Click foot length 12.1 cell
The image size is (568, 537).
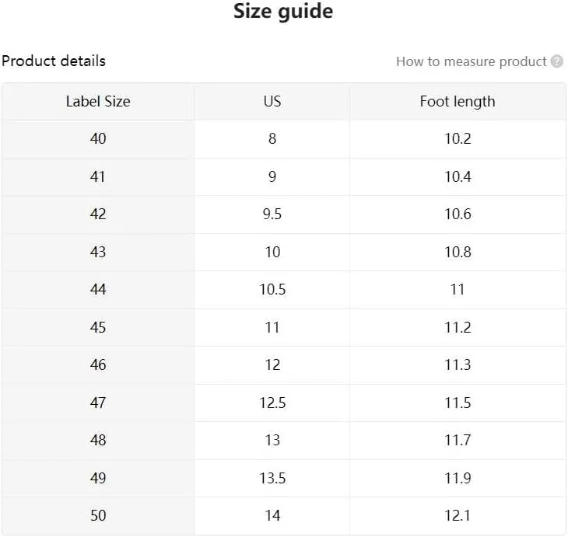(458, 516)
